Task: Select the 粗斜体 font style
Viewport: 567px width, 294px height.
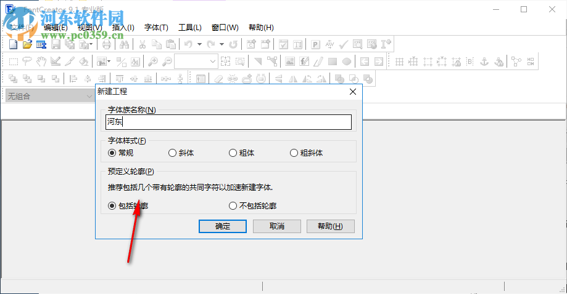Action: click(306, 153)
